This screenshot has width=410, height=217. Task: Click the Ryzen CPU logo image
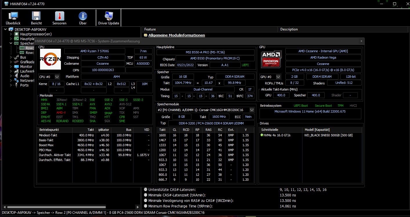click(50, 59)
